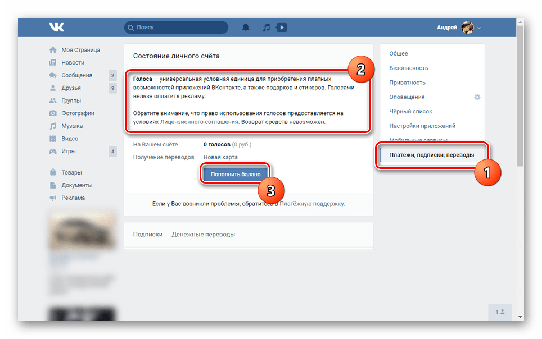Open the Безопасность settings section

409,68
